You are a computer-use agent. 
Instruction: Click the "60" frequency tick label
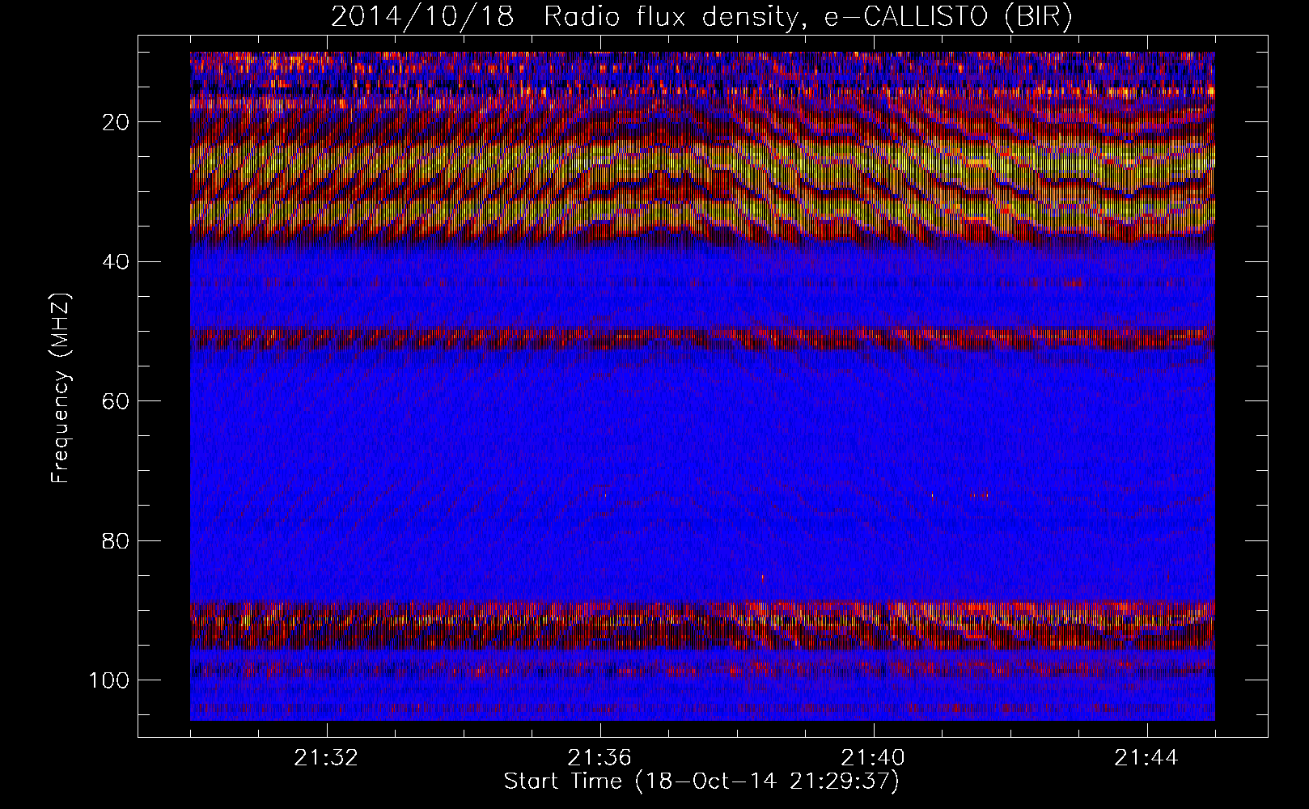coord(117,401)
